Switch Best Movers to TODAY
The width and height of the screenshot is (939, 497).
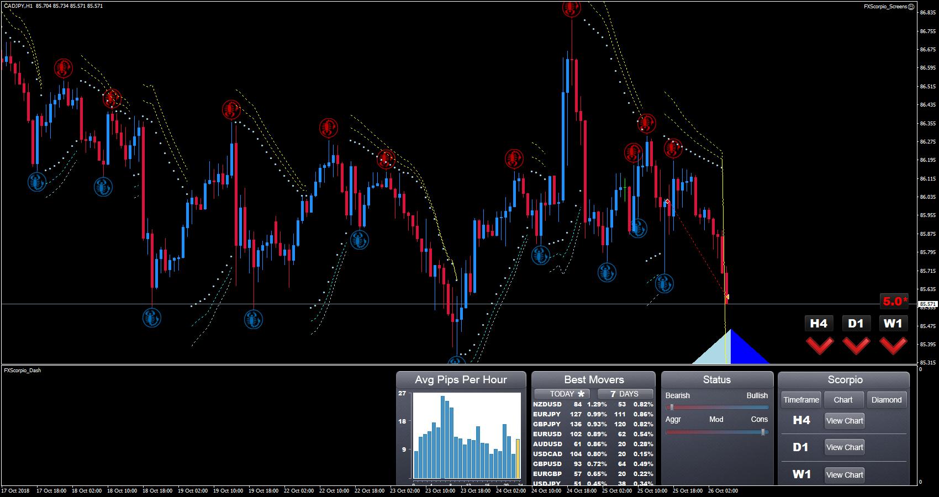562,394
